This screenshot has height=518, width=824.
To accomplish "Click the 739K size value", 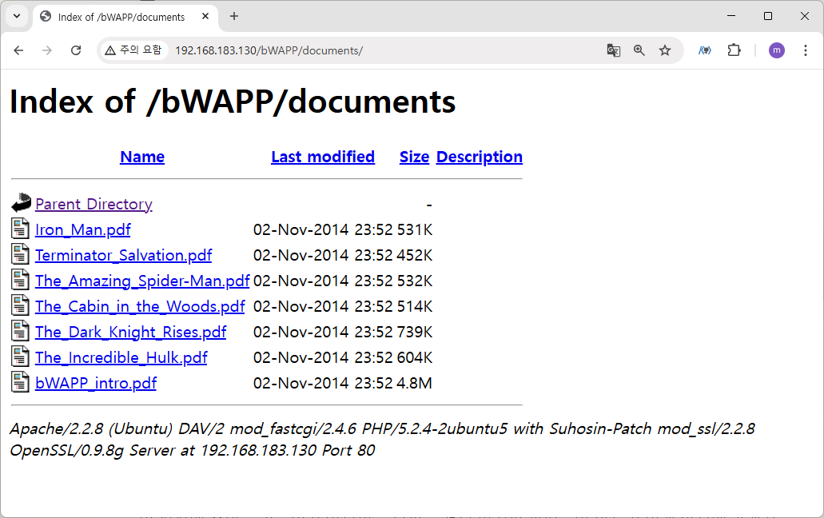I will (415, 332).
